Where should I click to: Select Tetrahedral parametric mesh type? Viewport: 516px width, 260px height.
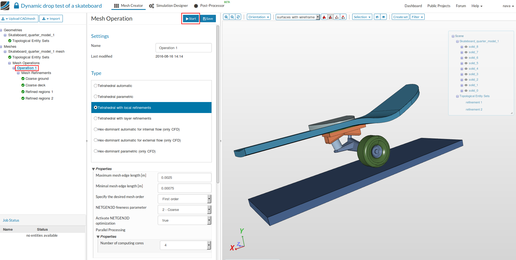point(95,97)
